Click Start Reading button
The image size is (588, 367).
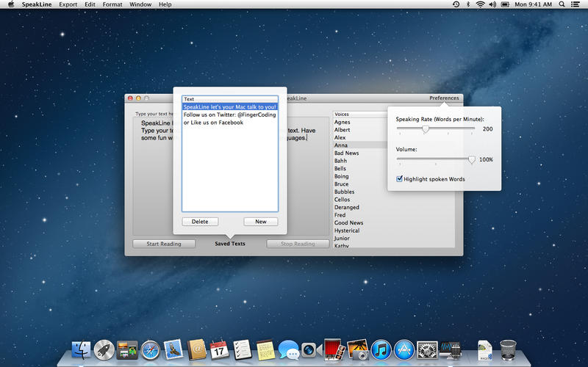click(x=164, y=244)
